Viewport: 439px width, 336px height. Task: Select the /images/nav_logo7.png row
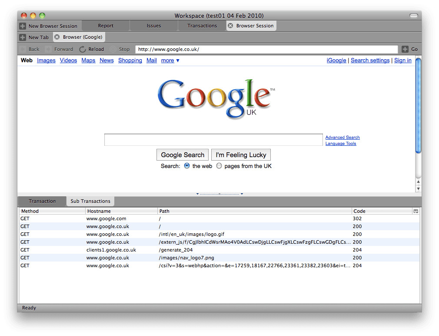219,258
